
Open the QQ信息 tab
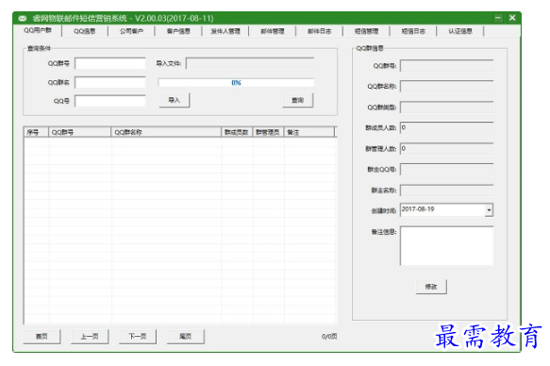point(85,31)
